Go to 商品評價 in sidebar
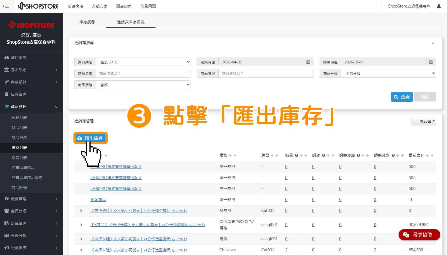The image size is (447, 255). point(31,188)
